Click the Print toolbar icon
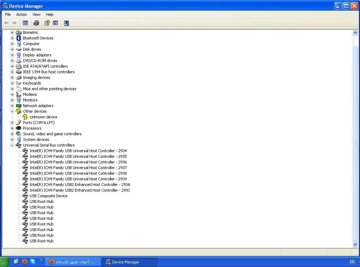 pyautogui.click(x=36, y=23)
